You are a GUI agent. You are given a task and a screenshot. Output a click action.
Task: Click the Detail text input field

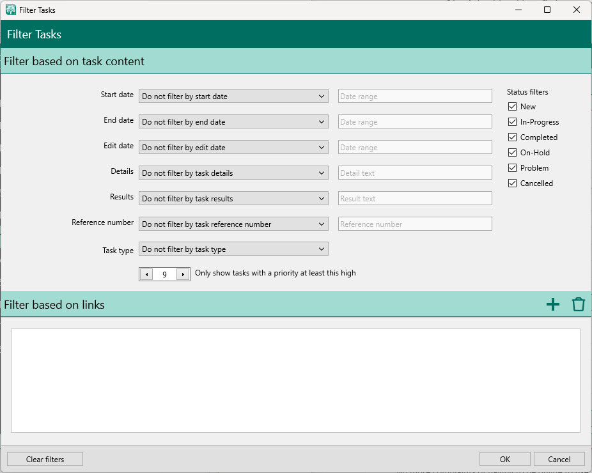tap(415, 173)
